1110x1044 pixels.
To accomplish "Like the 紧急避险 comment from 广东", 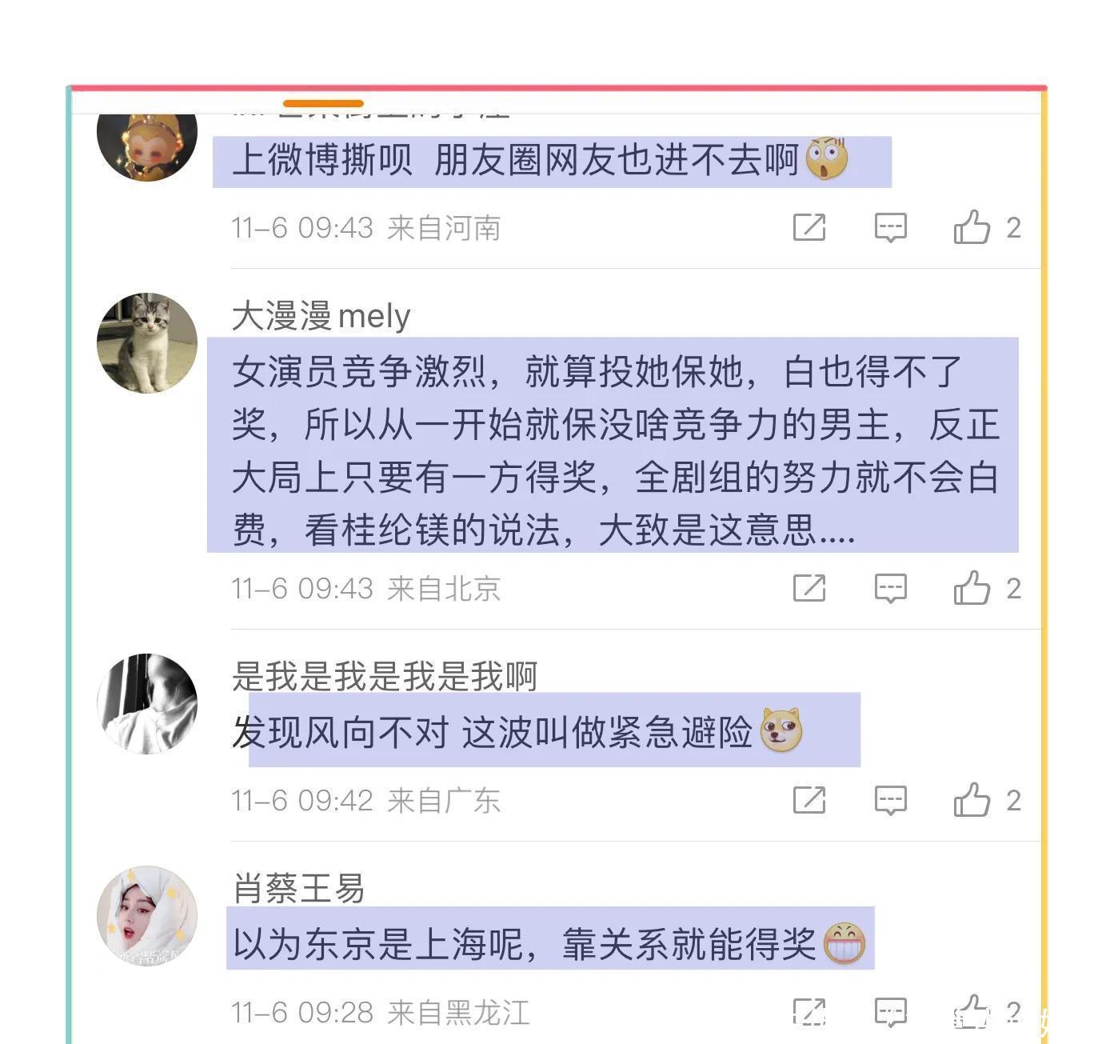I will (972, 799).
